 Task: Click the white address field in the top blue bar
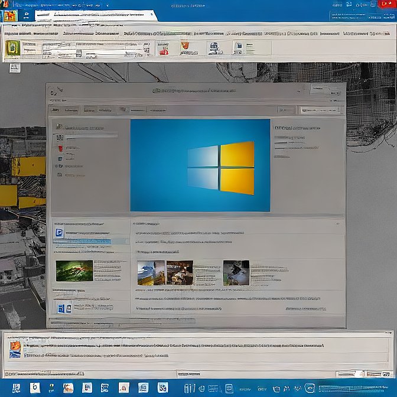95,15
